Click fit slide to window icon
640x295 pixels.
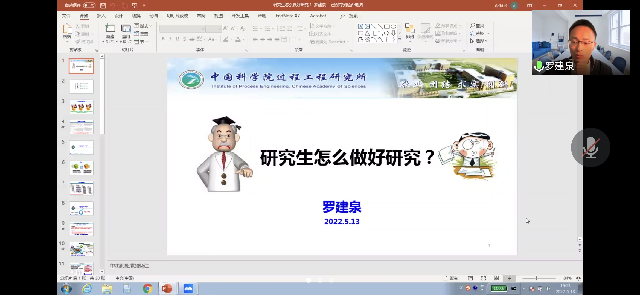click(x=578, y=278)
